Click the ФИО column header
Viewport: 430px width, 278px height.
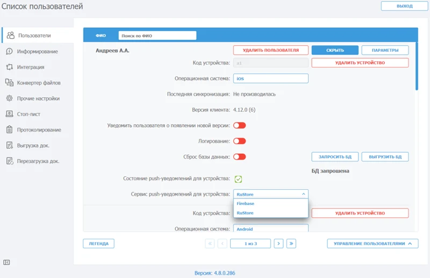[x=101, y=35]
